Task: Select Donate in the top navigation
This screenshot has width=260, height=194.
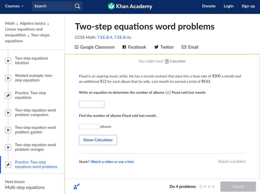Action: [x=209, y=6]
